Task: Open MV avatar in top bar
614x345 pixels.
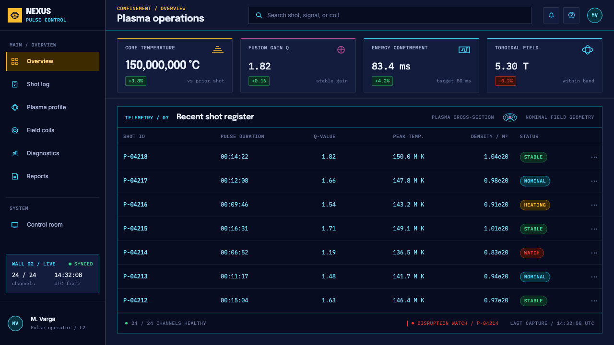Action: click(x=595, y=15)
